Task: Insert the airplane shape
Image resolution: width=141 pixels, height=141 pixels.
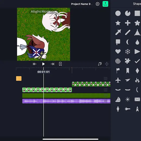Action: [118, 80]
